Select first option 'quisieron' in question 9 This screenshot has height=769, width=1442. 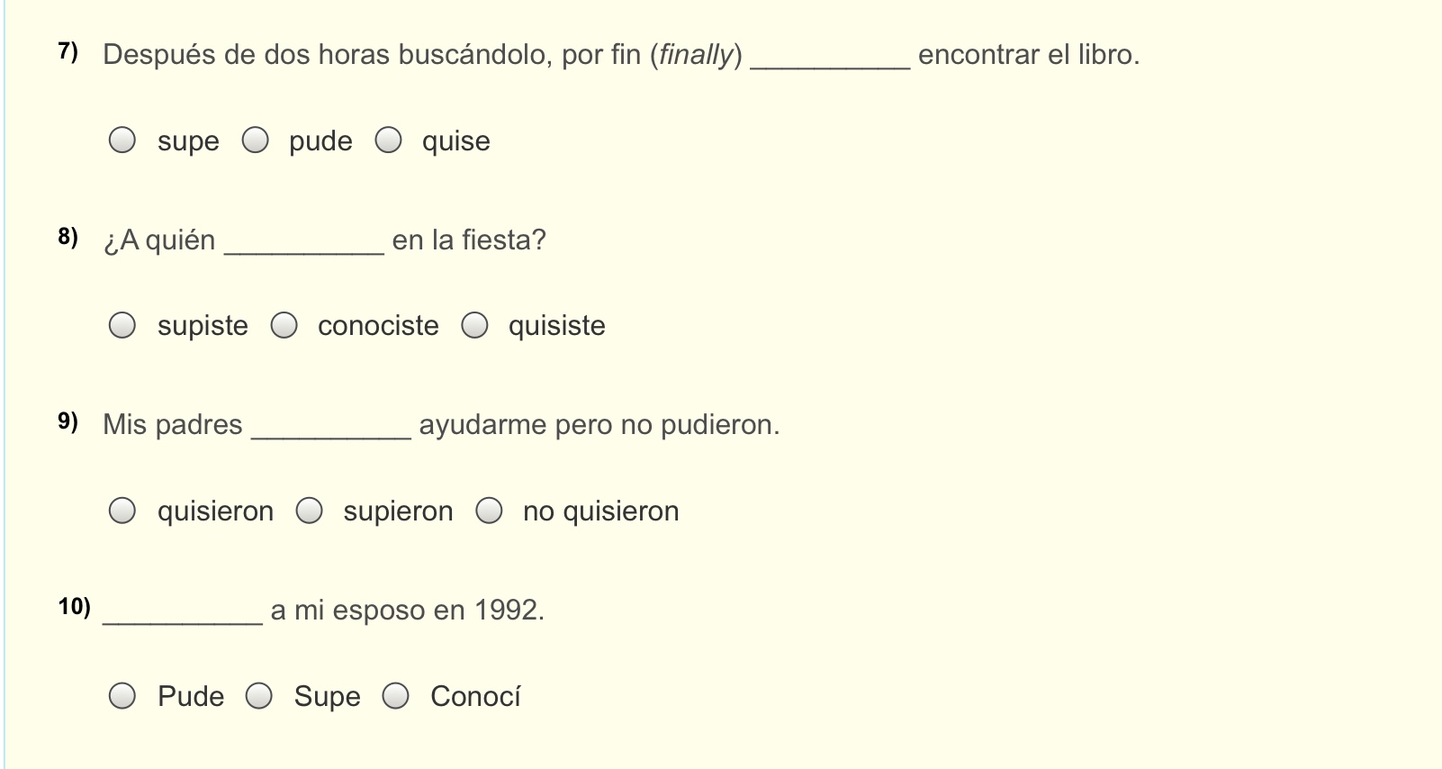click(122, 511)
